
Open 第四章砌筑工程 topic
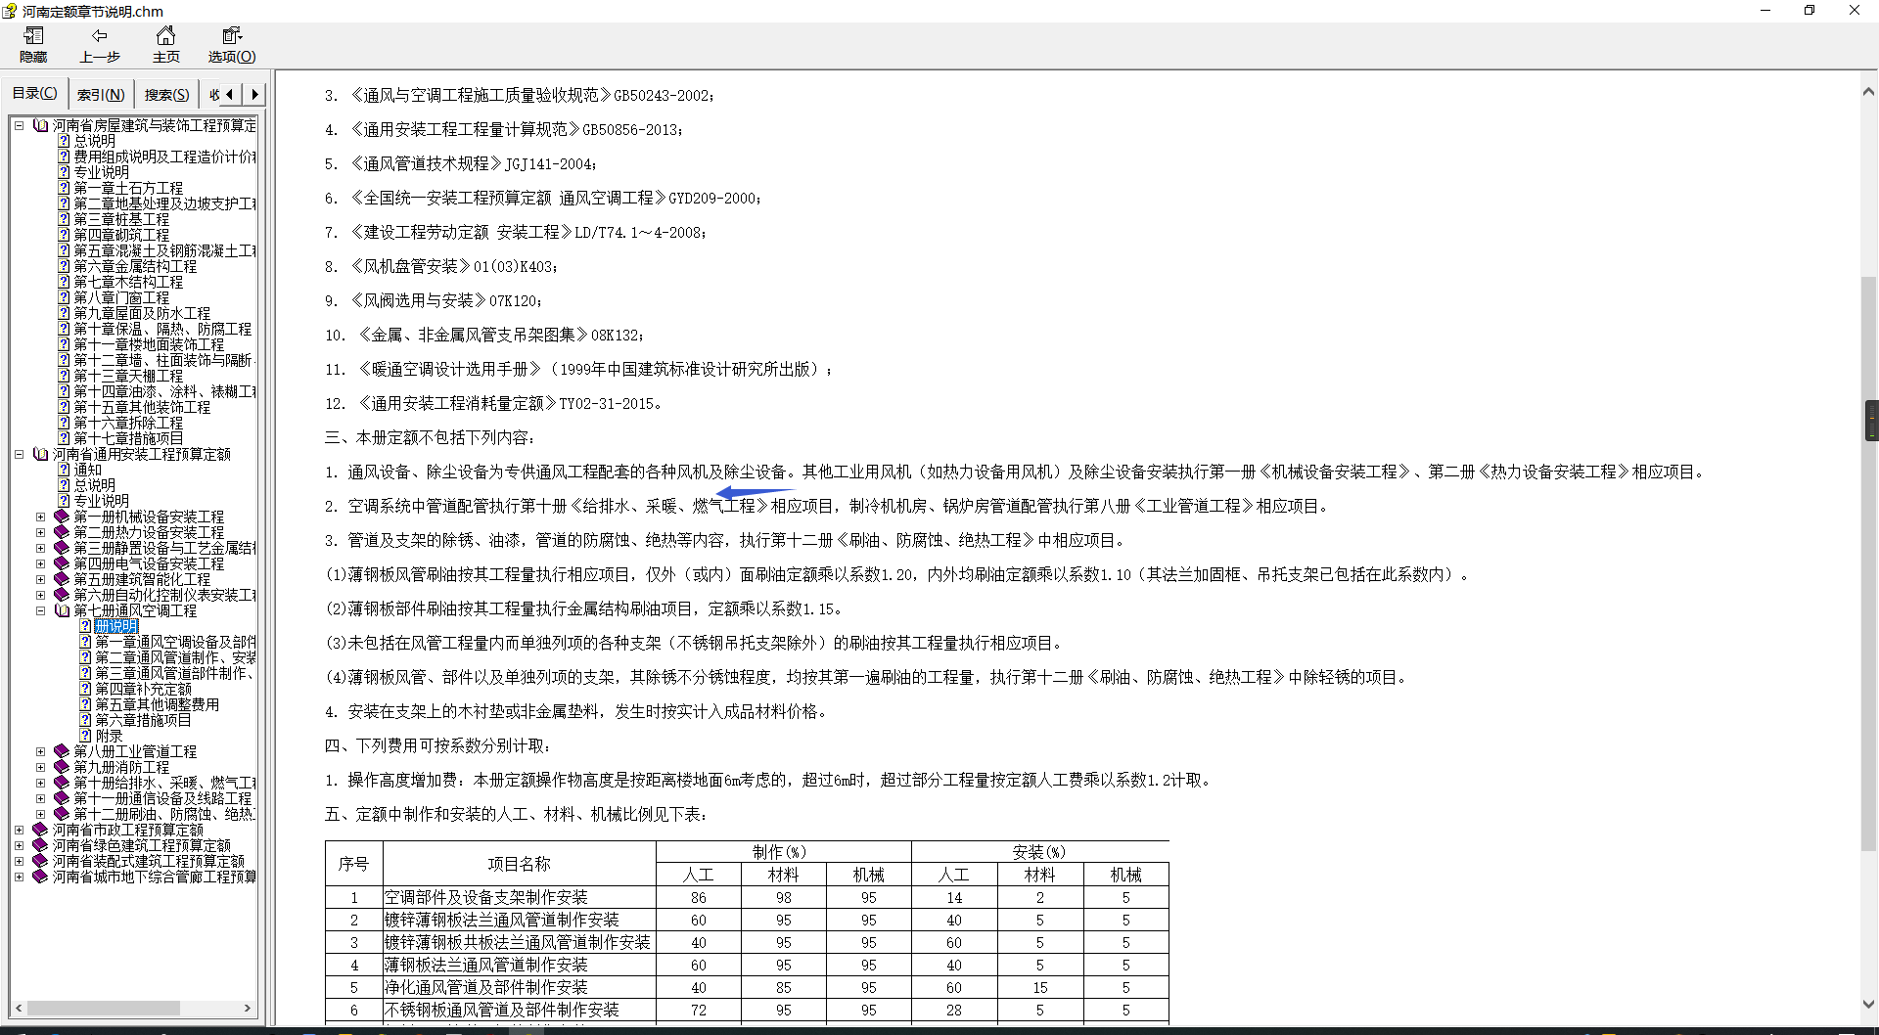(x=121, y=235)
